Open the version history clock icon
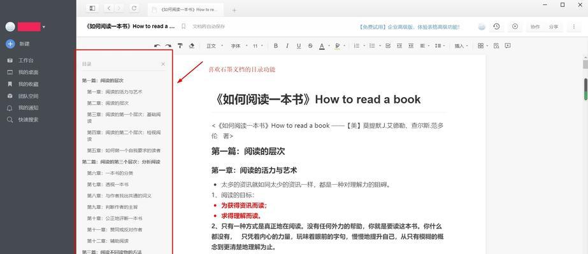Image resolution: width=588 pixels, height=254 pixels. 496,27
